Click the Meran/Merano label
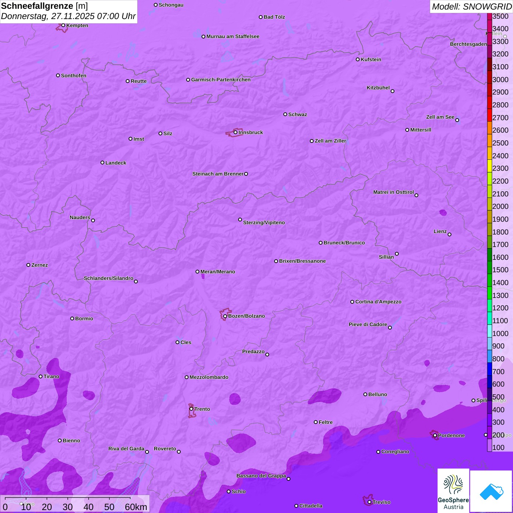 click(x=218, y=272)
